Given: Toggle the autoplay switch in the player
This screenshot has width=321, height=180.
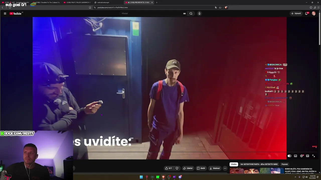Looking at the screenshot, I should pos(289,156).
